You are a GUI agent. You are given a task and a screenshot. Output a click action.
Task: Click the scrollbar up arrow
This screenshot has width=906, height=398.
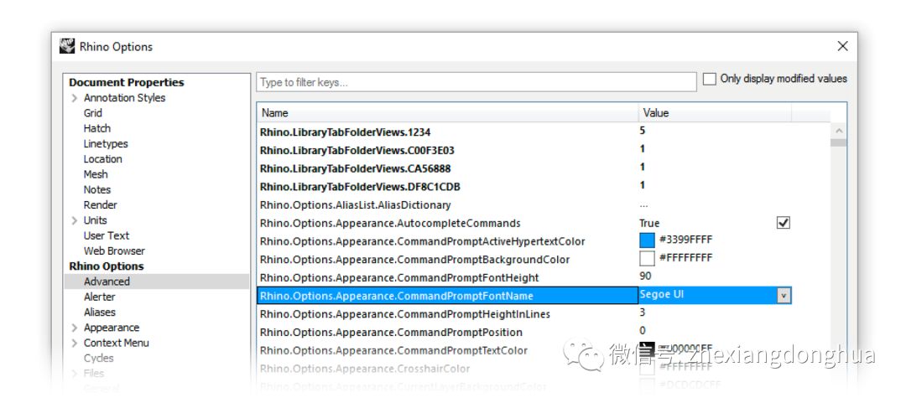click(x=838, y=131)
